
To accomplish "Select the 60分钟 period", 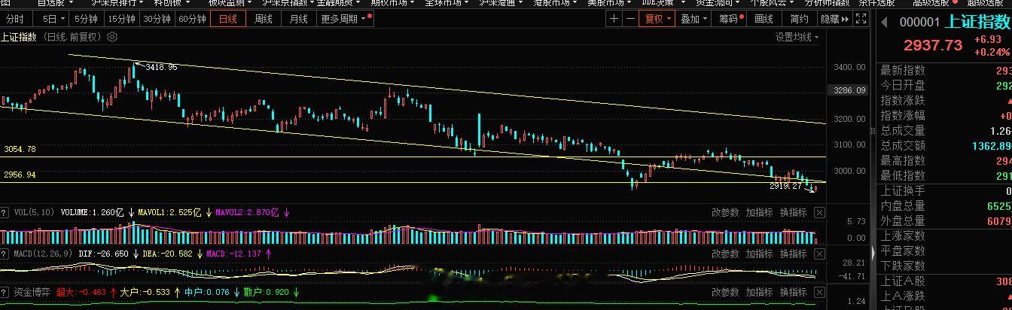I will point(192,19).
